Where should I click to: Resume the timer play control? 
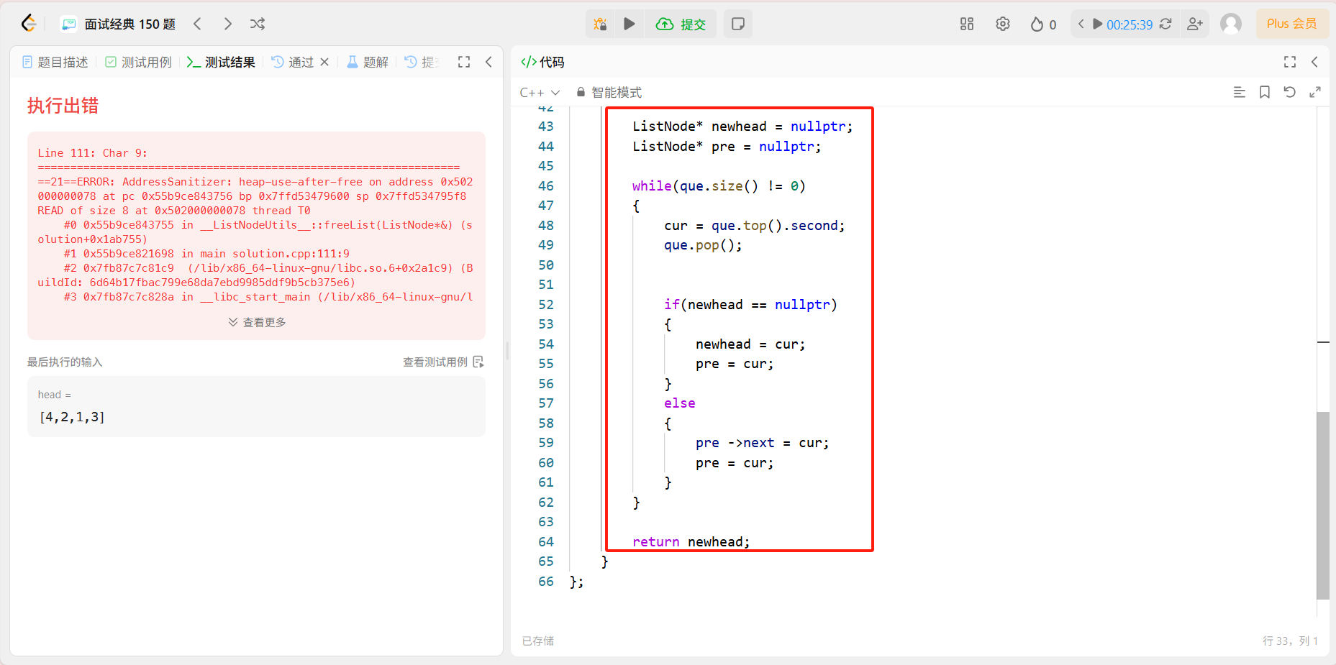point(1097,24)
